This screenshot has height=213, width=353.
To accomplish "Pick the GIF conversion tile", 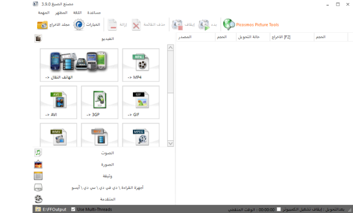I will pos(141,102).
